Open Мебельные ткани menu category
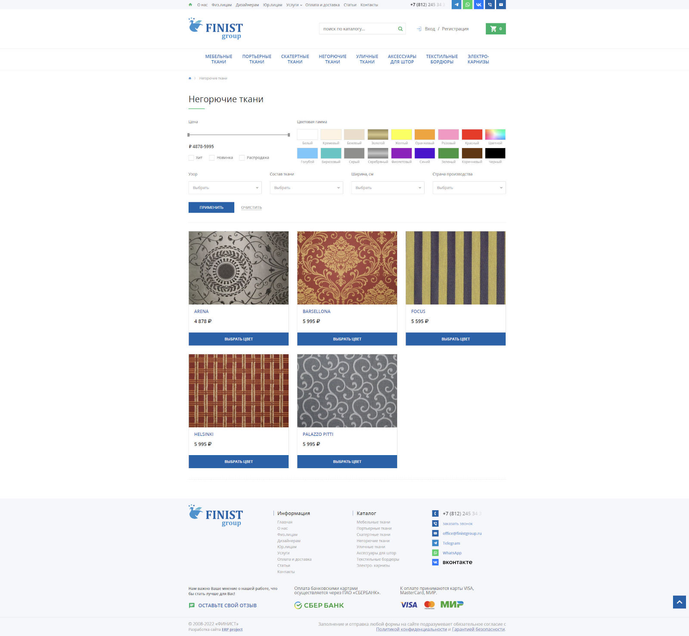The width and height of the screenshot is (689, 636). tap(218, 59)
